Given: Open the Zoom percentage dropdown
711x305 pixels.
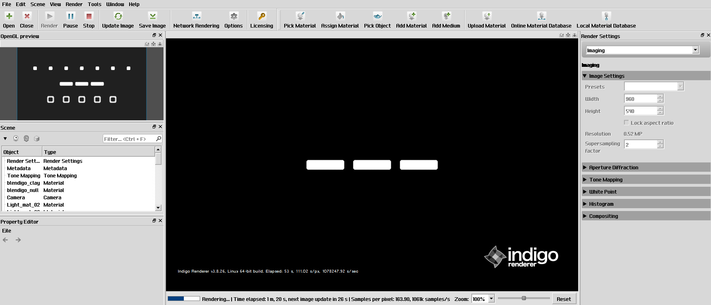Looking at the screenshot, I should [491, 299].
